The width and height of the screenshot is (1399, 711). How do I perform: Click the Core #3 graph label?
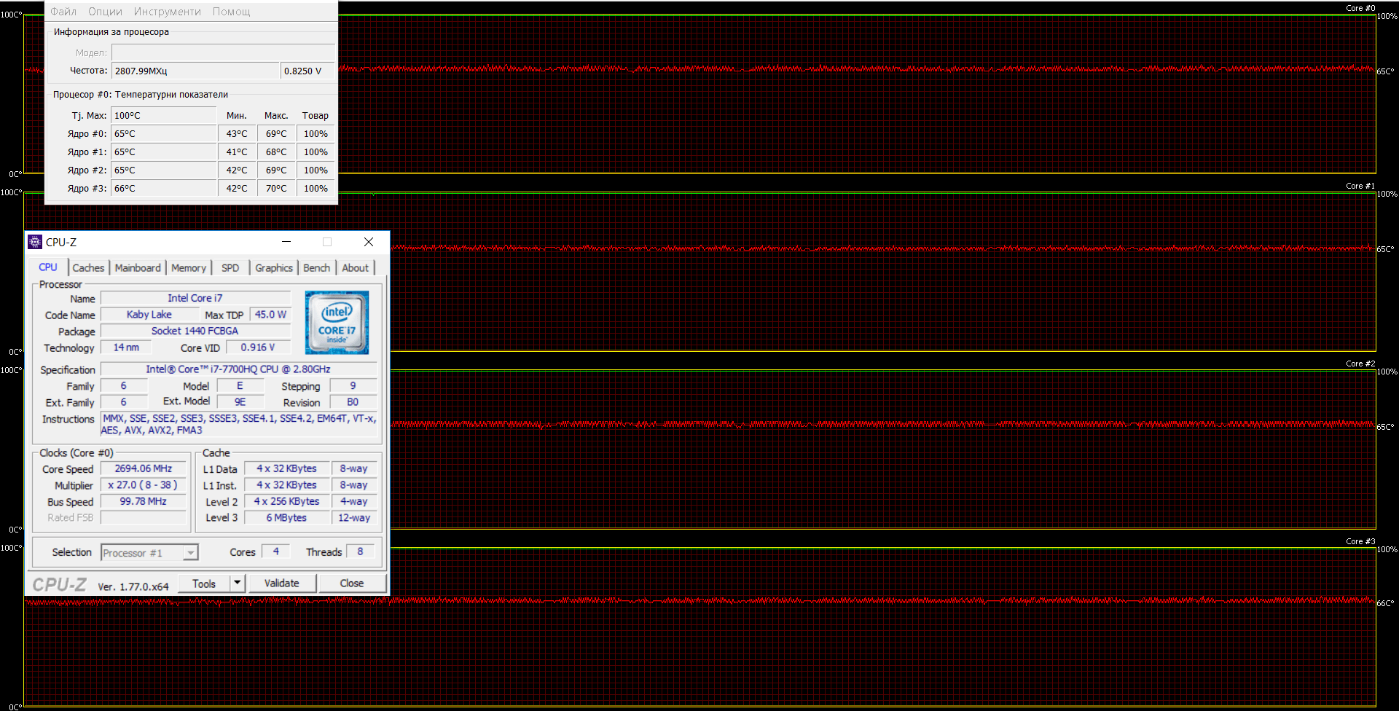point(1360,541)
